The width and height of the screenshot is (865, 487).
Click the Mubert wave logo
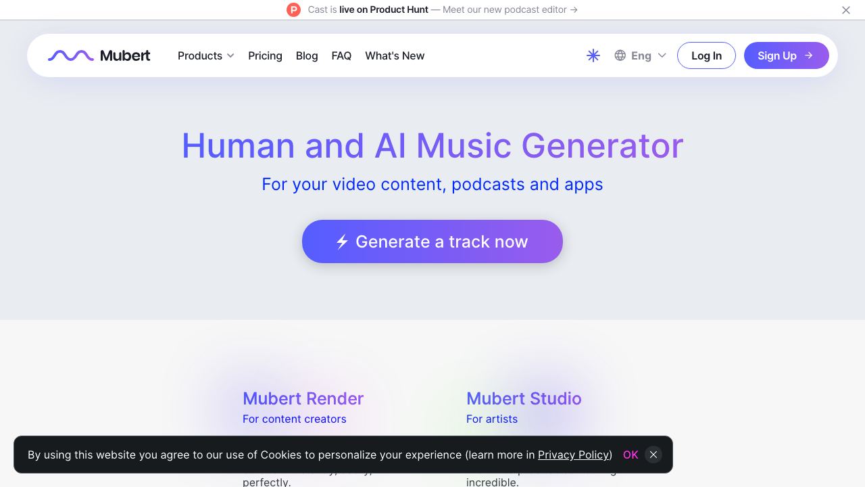(99, 55)
